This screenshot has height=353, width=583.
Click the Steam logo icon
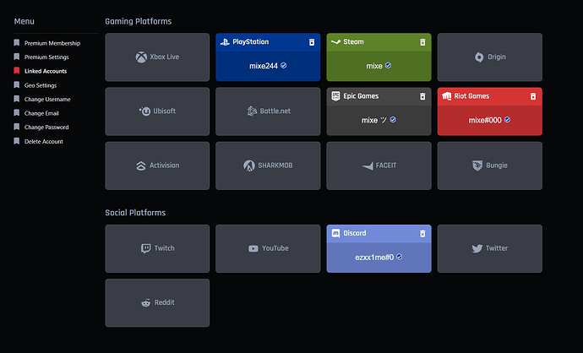pos(335,42)
